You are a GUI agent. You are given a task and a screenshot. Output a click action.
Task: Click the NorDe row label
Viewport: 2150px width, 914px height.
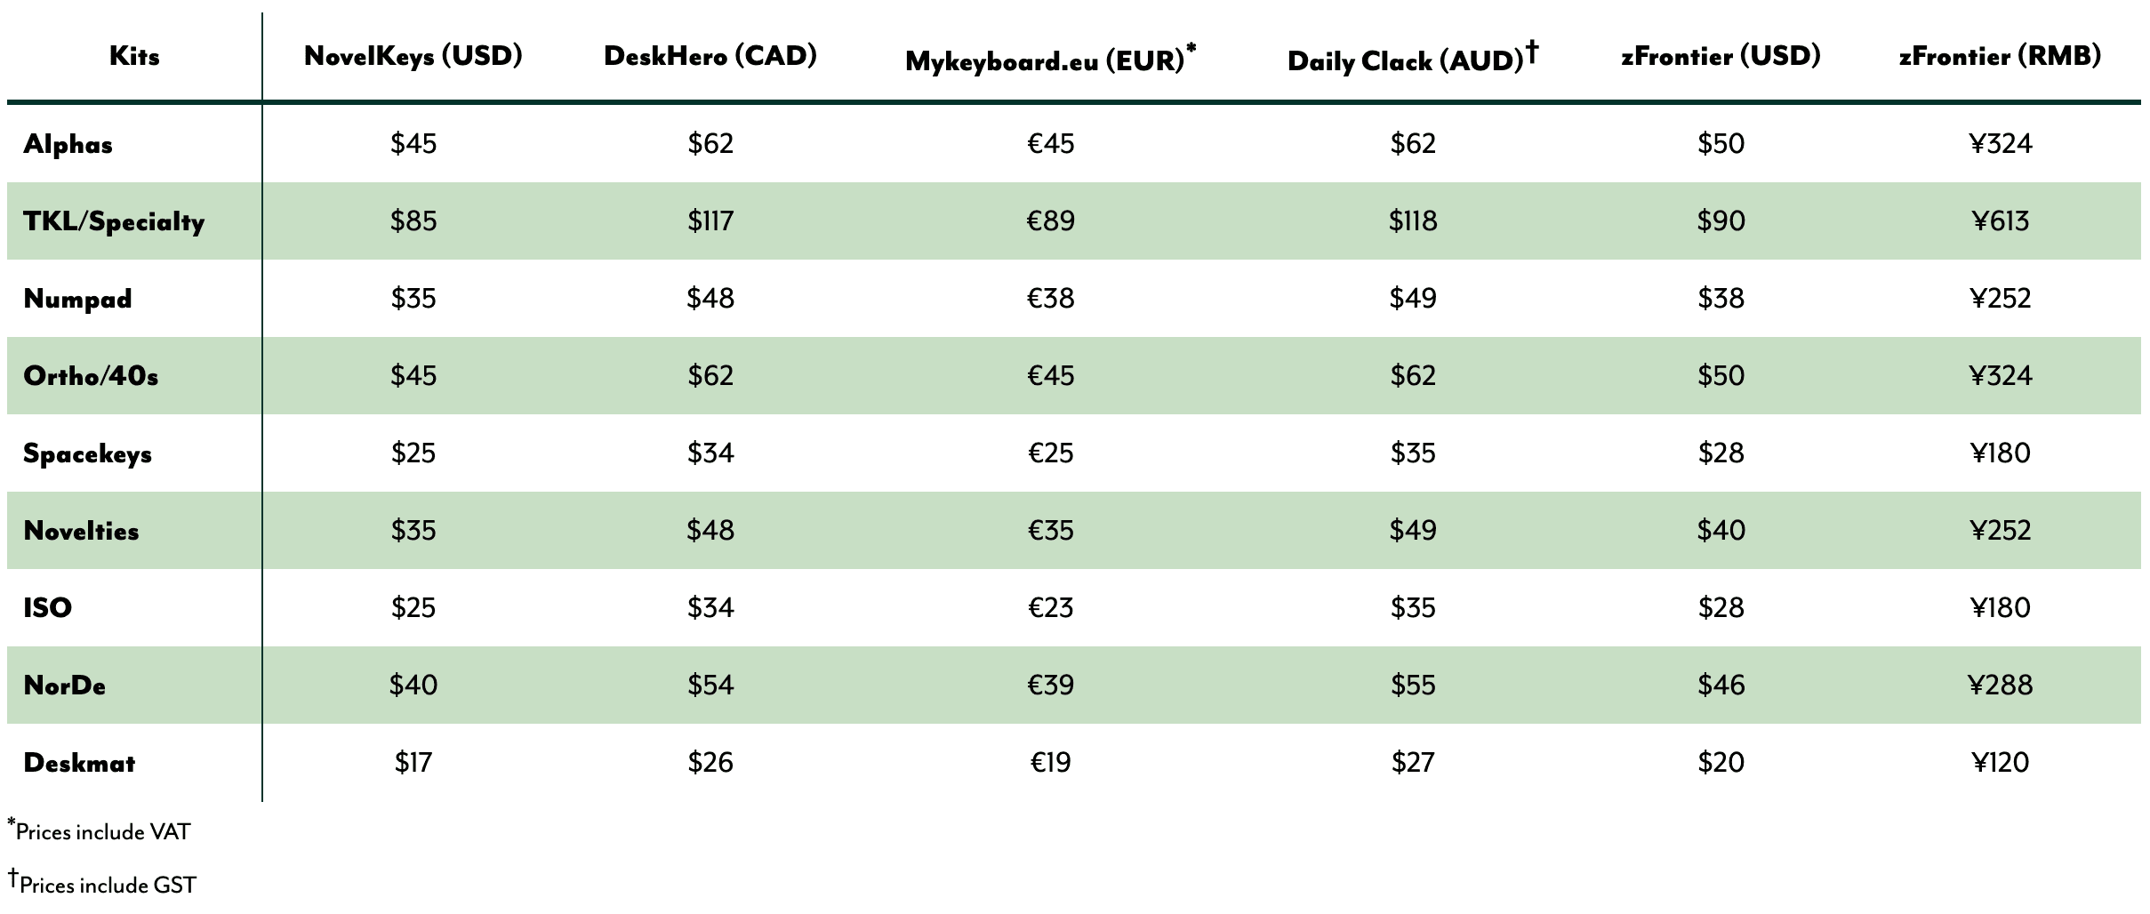tap(64, 685)
